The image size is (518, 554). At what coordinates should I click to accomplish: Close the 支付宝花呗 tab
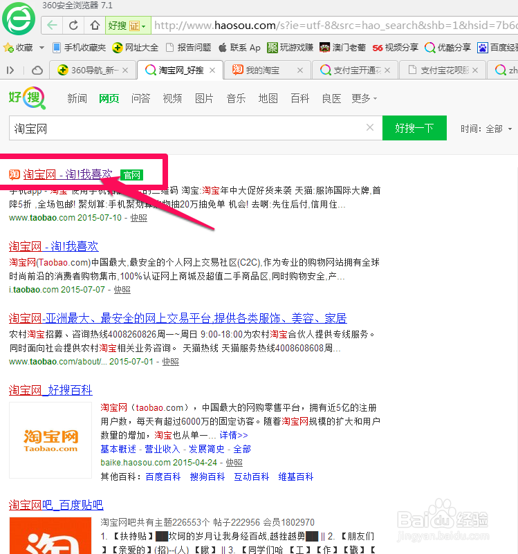pos(475,71)
